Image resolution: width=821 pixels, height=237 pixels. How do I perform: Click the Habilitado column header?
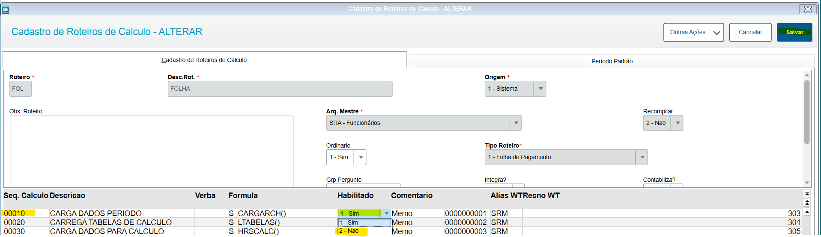tap(355, 196)
